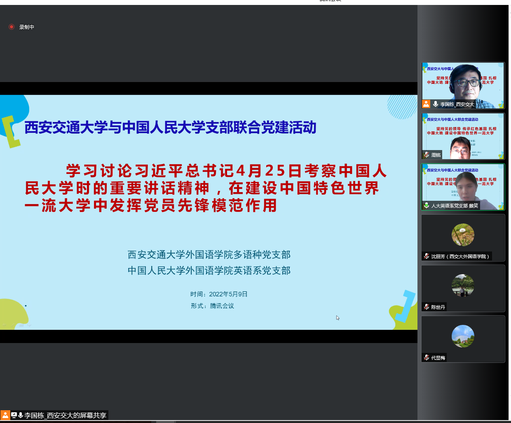The height and width of the screenshot is (423, 511).
Task: Click the red recording indicator icon
Action: (x=12, y=27)
